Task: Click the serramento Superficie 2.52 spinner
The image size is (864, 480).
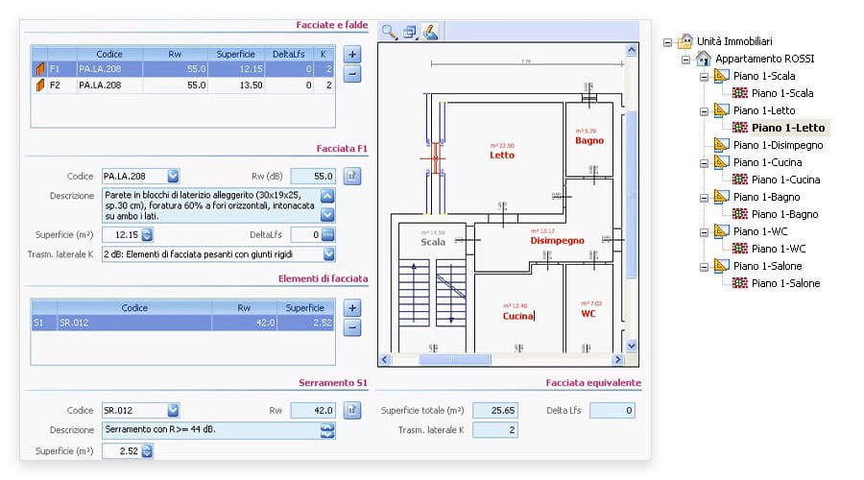Action: pos(147,451)
